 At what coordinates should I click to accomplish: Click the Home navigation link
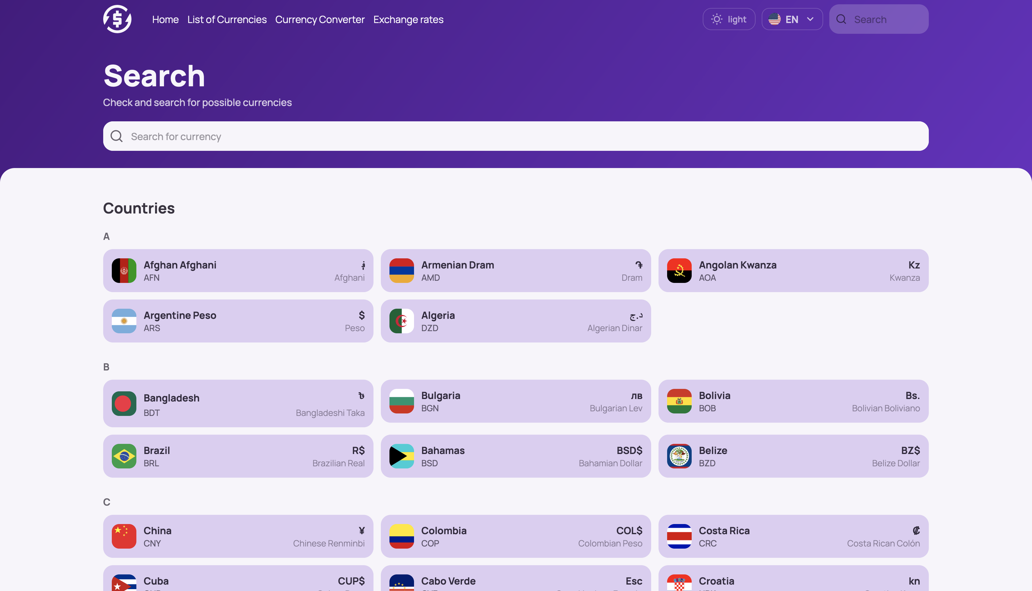[165, 18]
